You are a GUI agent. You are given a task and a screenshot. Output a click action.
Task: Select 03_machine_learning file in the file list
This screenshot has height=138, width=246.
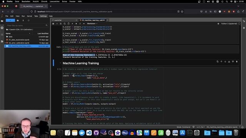tap(27, 46)
